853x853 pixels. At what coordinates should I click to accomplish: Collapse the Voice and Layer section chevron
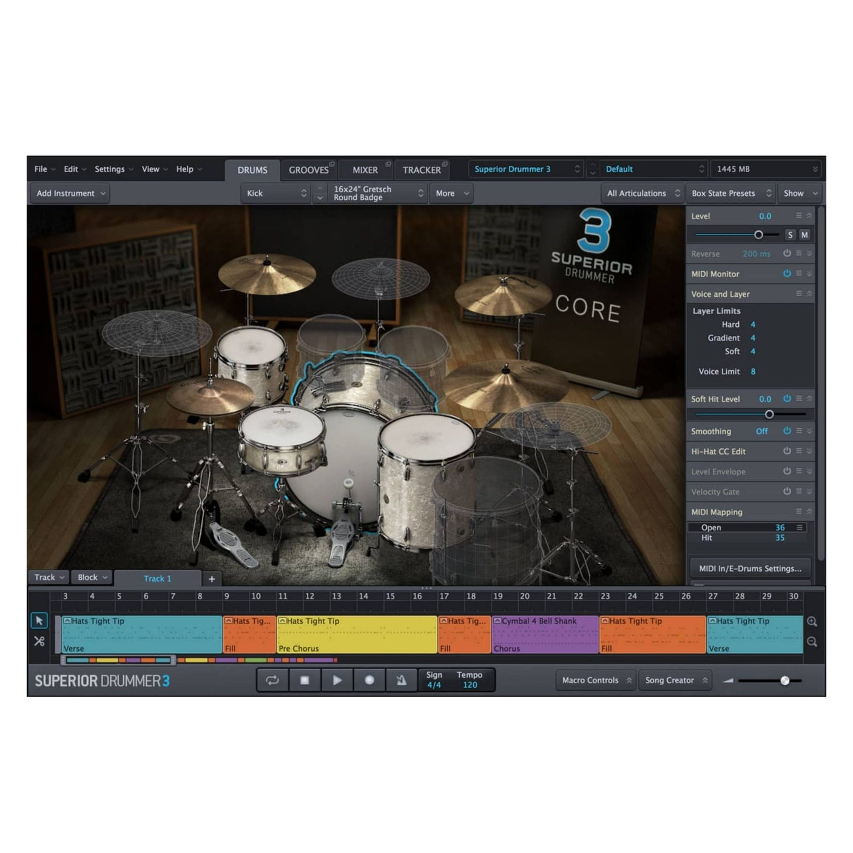(x=809, y=294)
